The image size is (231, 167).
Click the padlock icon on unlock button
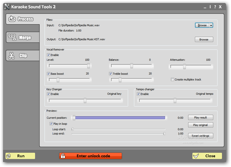pyautogui.click(x=63, y=156)
